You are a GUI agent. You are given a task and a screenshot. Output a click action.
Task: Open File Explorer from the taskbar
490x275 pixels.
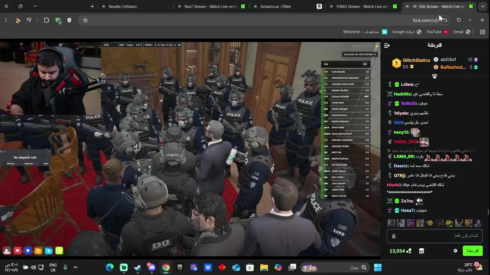pos(264,267)
